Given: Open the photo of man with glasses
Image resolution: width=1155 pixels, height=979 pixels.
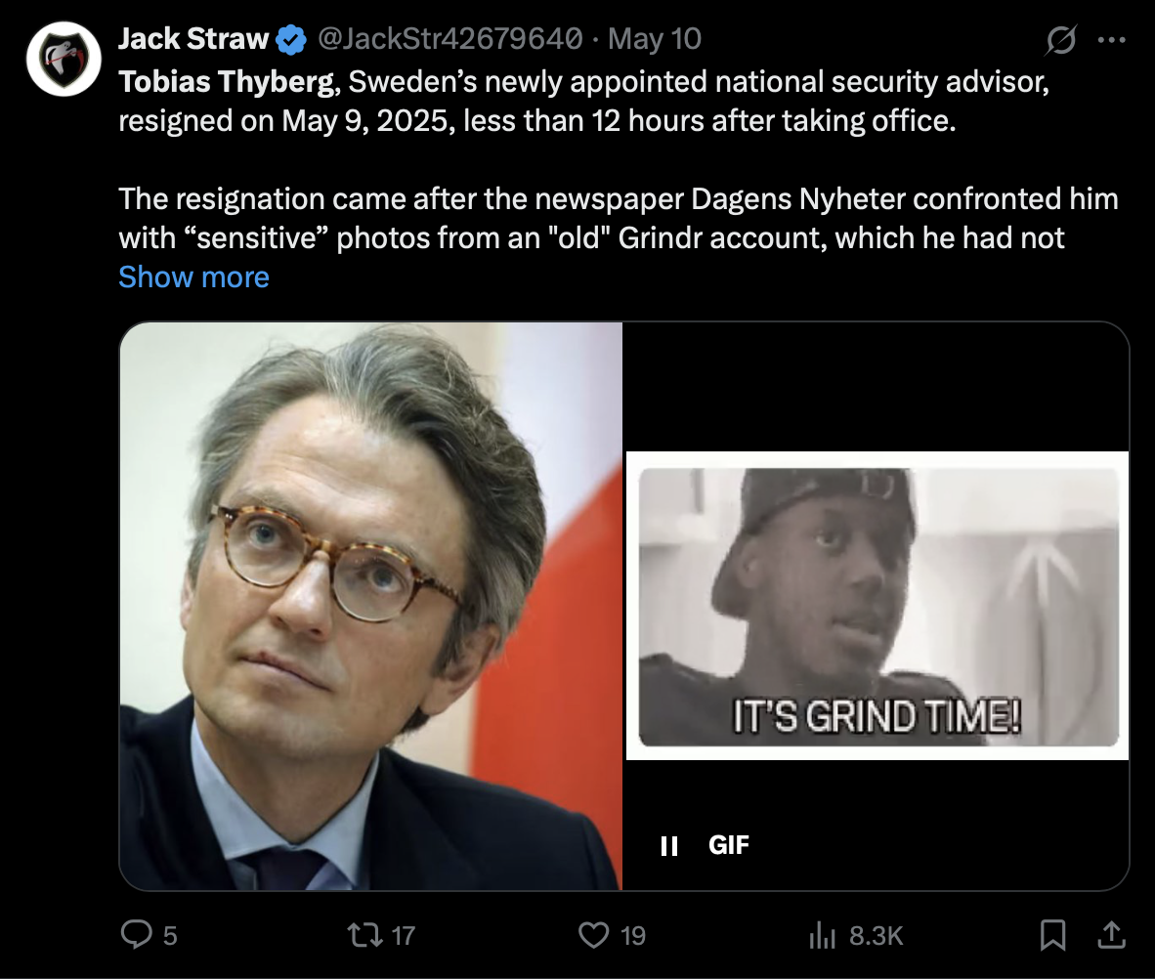Looking at the screenshot, I should (371, 606).
